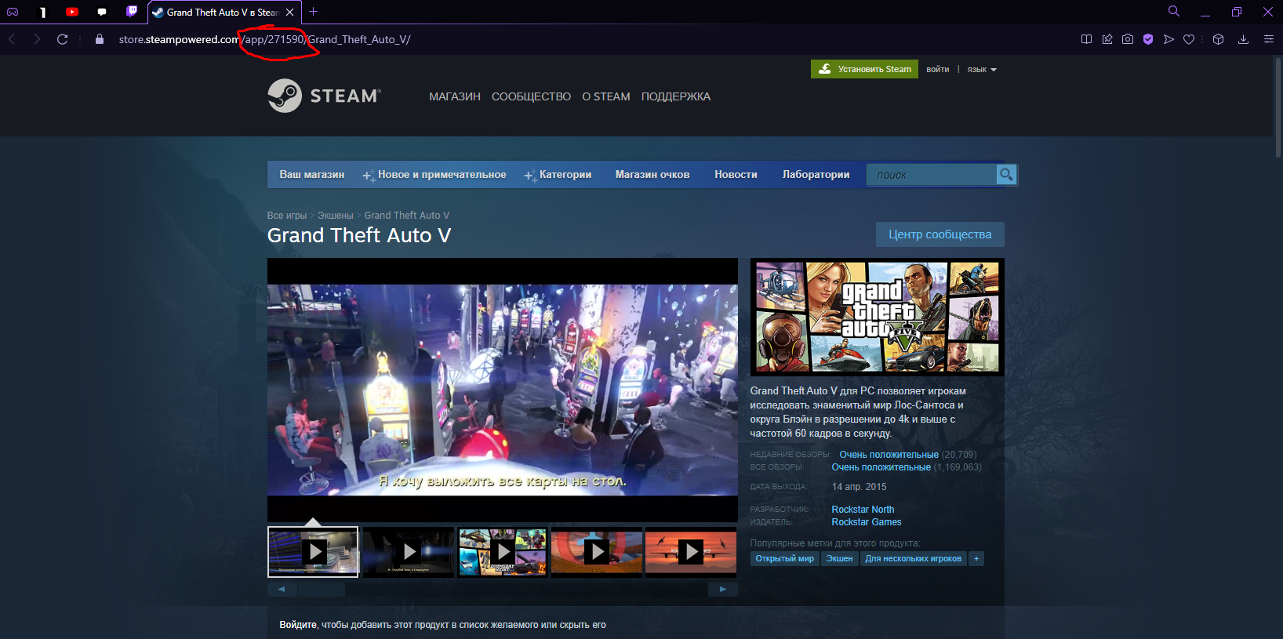The height and width of the screenshot is (639, 1283).
Task: Click the Войдите sign-in link
Action: coord(298,625)
